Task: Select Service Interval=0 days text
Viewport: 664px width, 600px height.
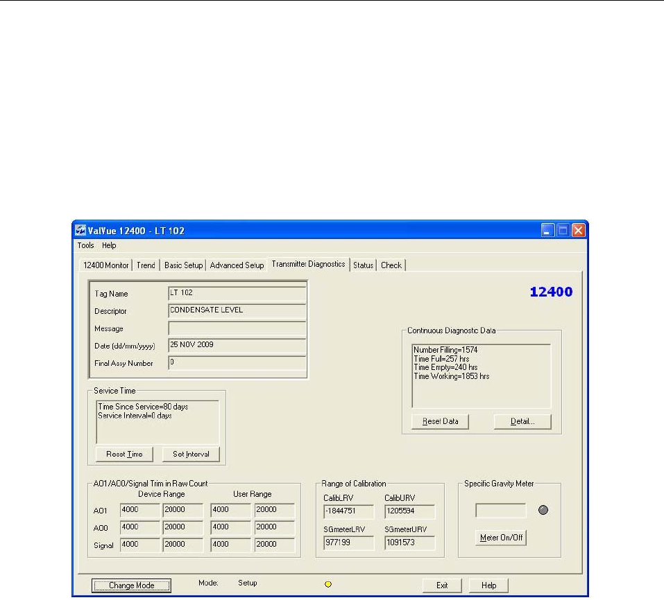Action: [x=135, y=416]
